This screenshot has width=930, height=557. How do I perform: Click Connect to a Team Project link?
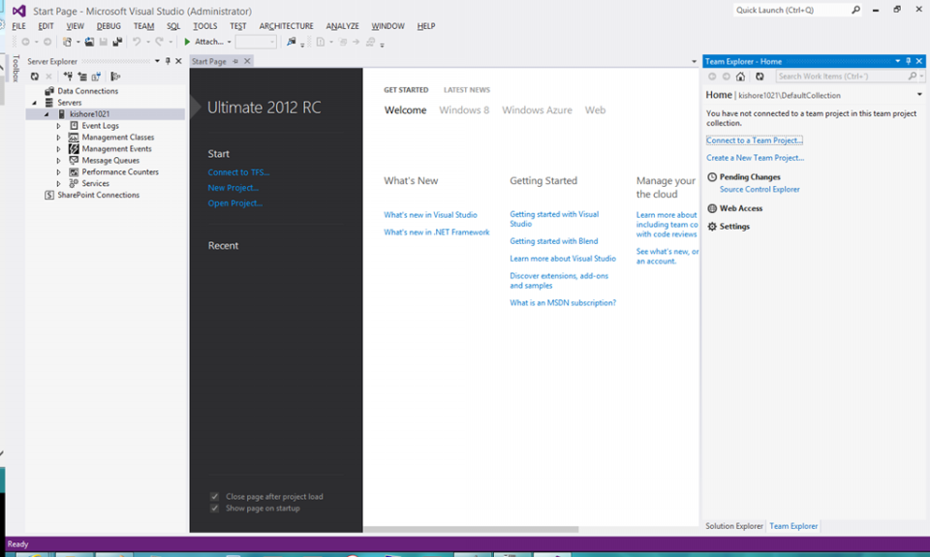754,140
